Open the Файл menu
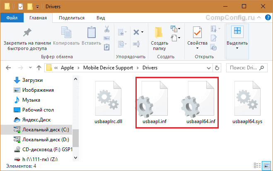The image size is (273, 171). (x=12, y=18)
